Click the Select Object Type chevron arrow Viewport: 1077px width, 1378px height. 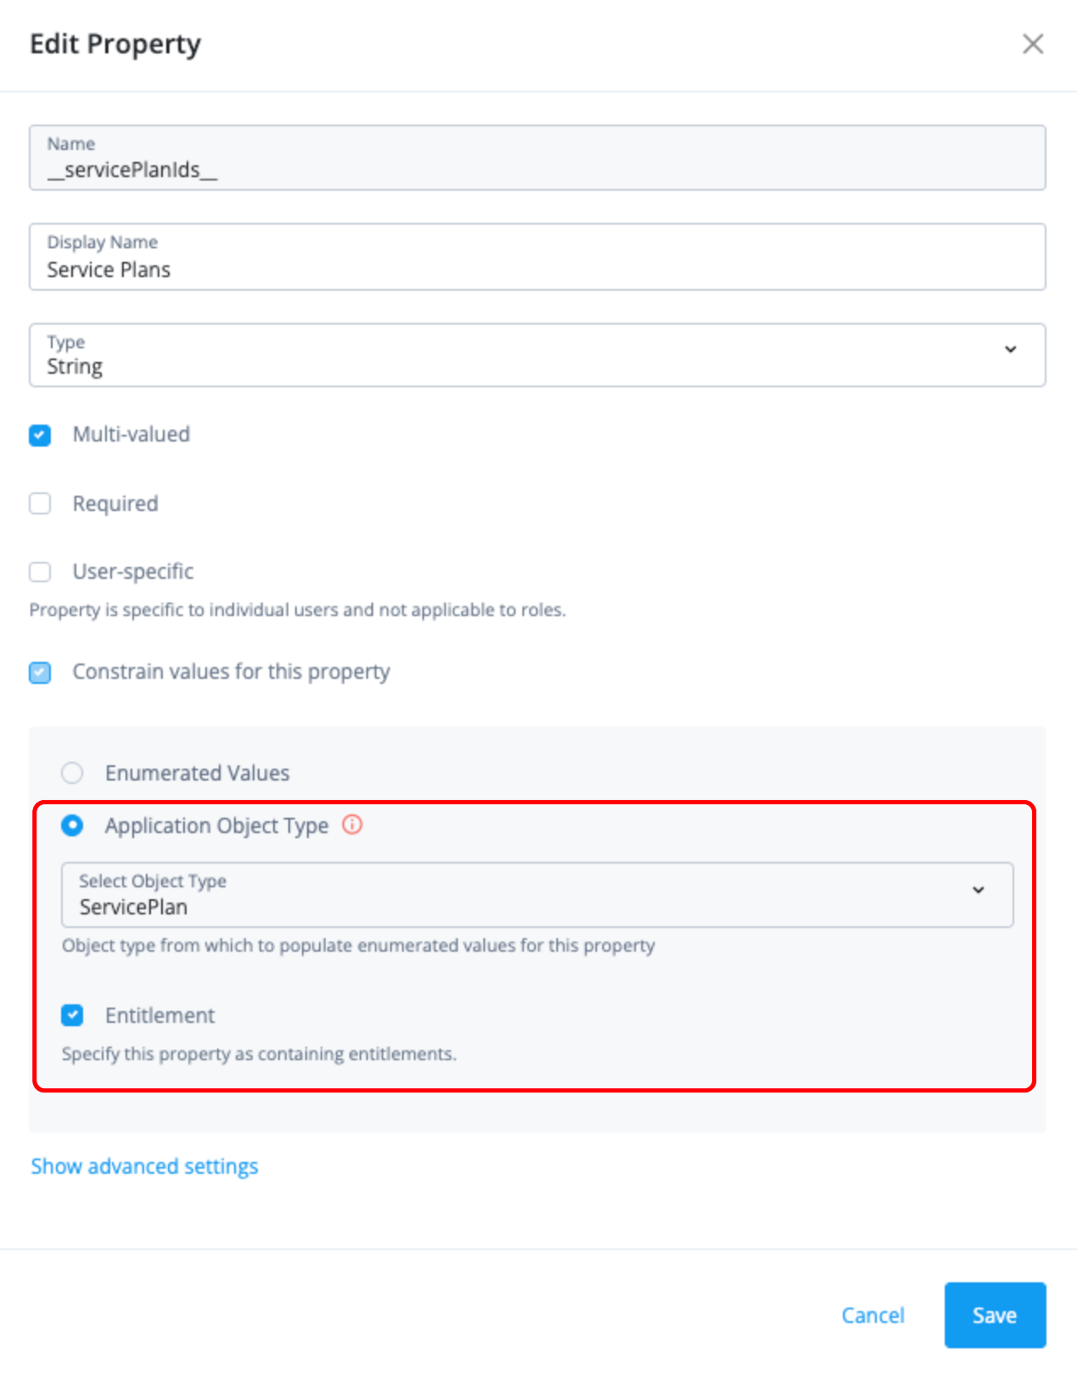978,890
